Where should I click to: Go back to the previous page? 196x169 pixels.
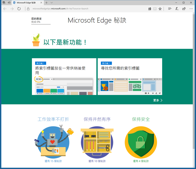[5, 9]
